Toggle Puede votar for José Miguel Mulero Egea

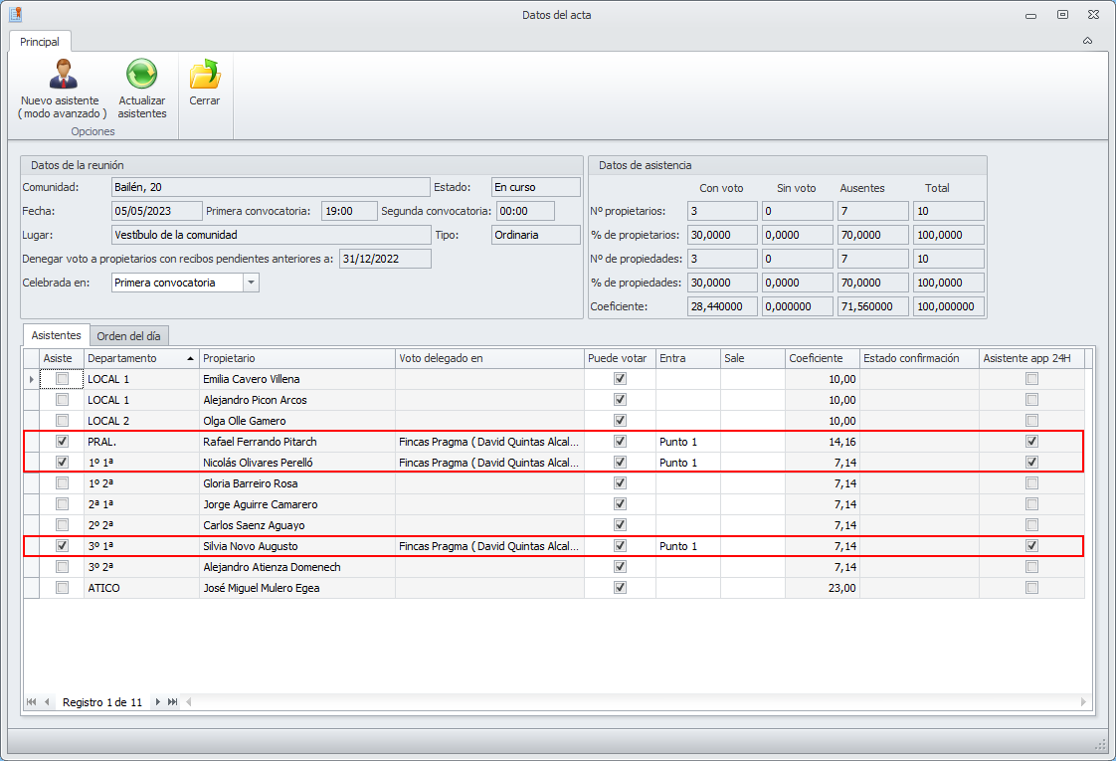(621, 588)
